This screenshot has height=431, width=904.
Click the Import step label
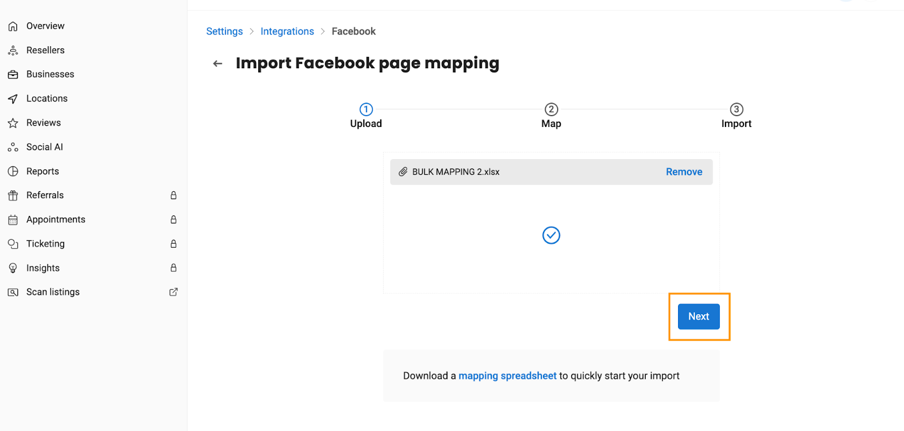pyautogui.click(x=736, y=124)
